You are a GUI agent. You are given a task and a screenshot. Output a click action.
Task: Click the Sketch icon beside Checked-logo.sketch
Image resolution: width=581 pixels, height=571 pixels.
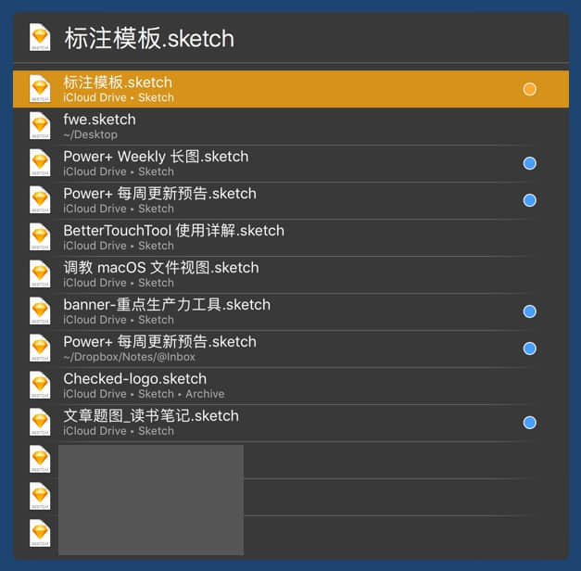[x=40, y=386]
